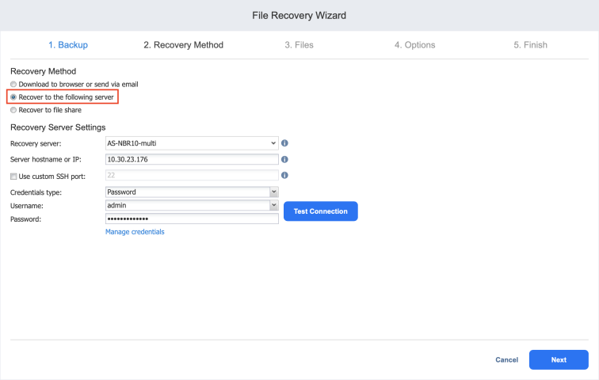This screenshot has height=380, width=599.
Task: Click info icon beside Server hostname field
Action: click(x=284, y=159)
